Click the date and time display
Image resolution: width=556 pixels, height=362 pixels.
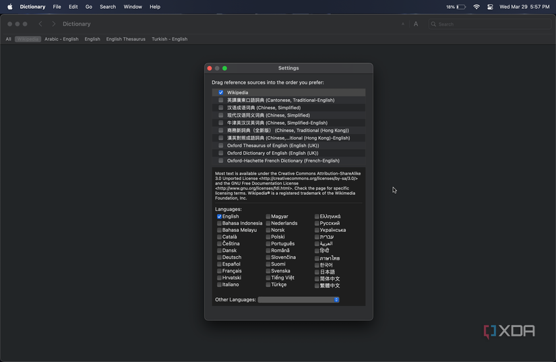tap(524, 7)
